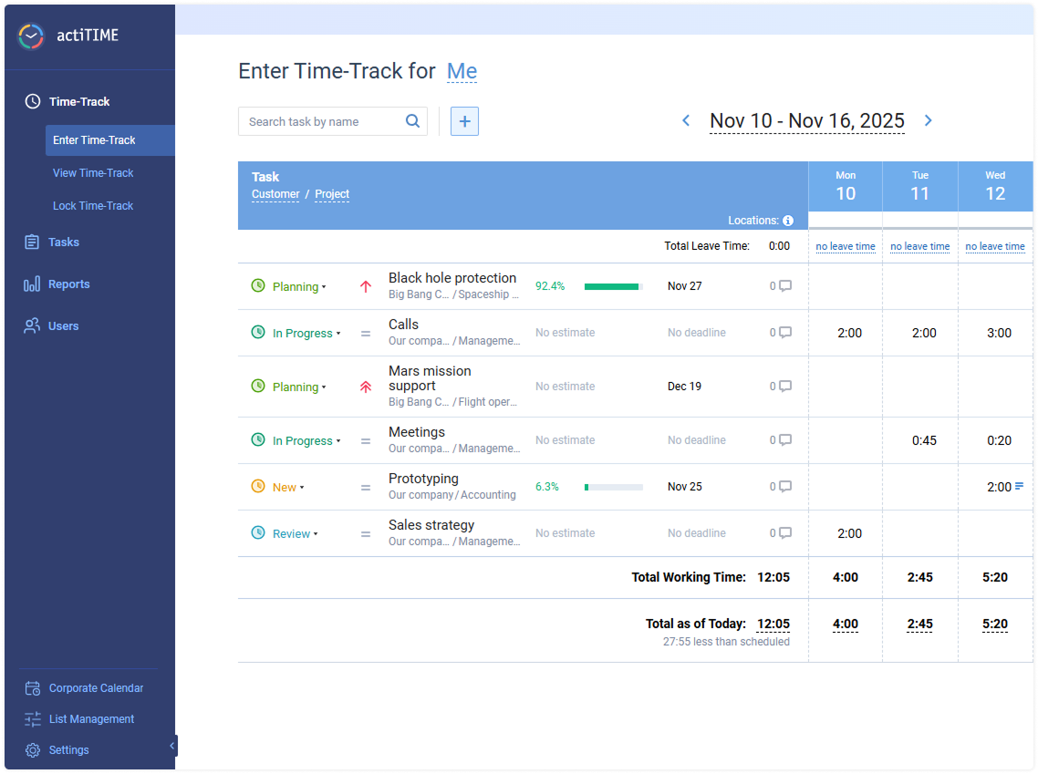Viewport: 1038px width, 774px height.
Task: Click the Prototyping Wednesday comment note icon
Action: click(1019, 487)
